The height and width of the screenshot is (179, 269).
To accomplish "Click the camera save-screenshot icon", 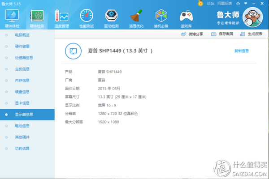I will click(x=213, y=34).
